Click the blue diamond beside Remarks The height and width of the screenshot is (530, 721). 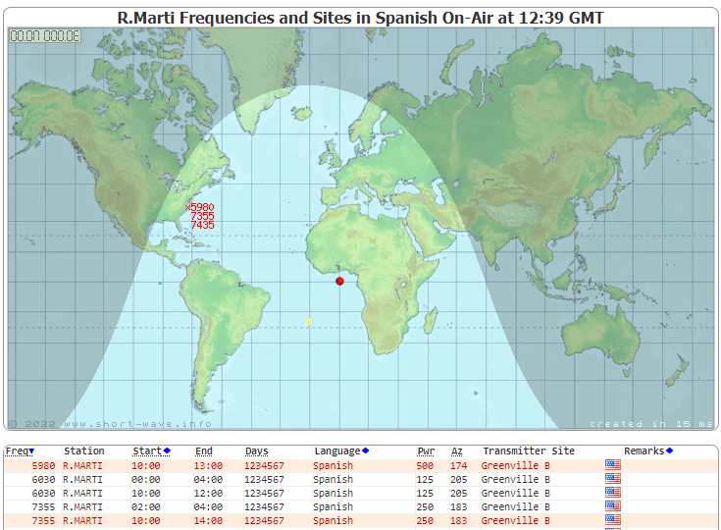click(x=669, y=450)
